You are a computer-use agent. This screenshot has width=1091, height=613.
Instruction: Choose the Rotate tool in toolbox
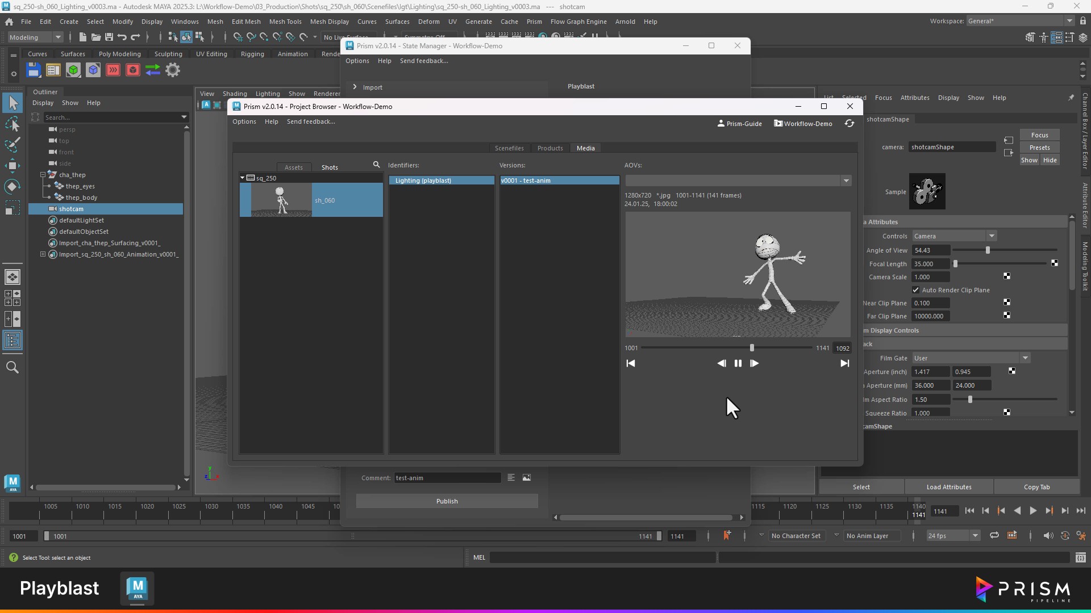point(13,187)
